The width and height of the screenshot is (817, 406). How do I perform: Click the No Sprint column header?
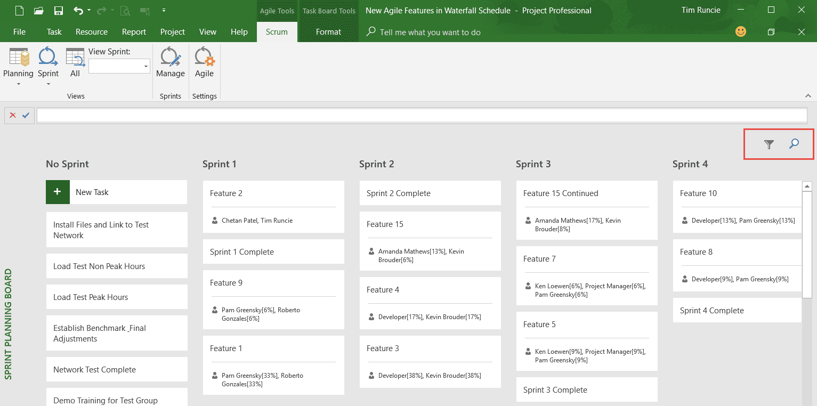pyautogui.click(x=67, y=164)
